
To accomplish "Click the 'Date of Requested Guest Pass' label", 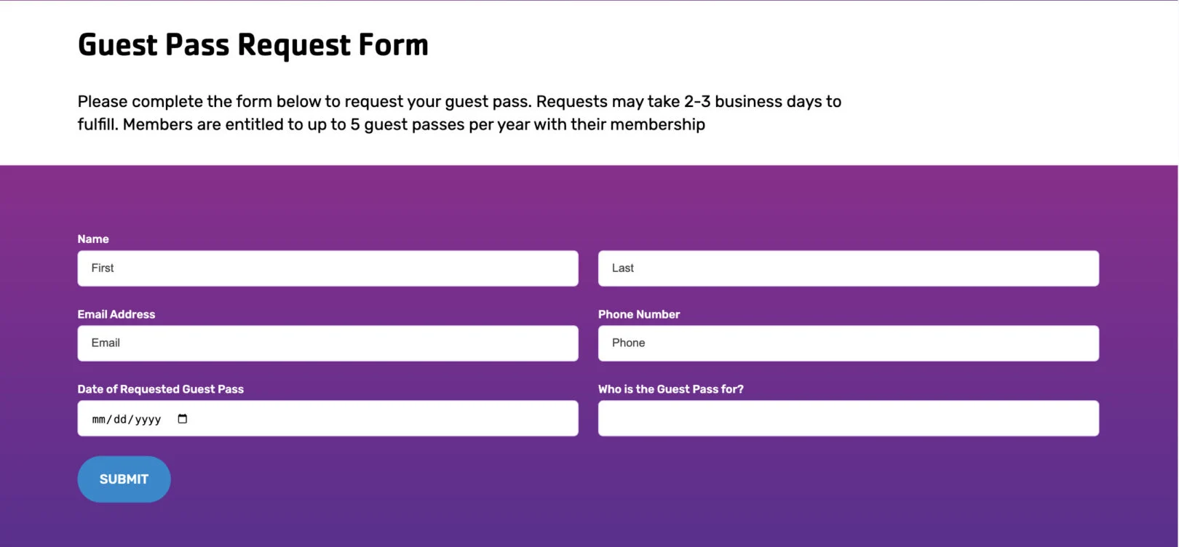I will [160, 389].
